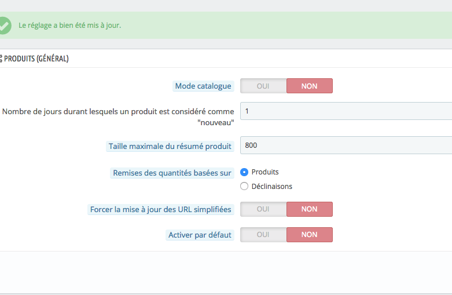
Task: Click Taille maximale du résumé produit label
Action: [170, 147]
